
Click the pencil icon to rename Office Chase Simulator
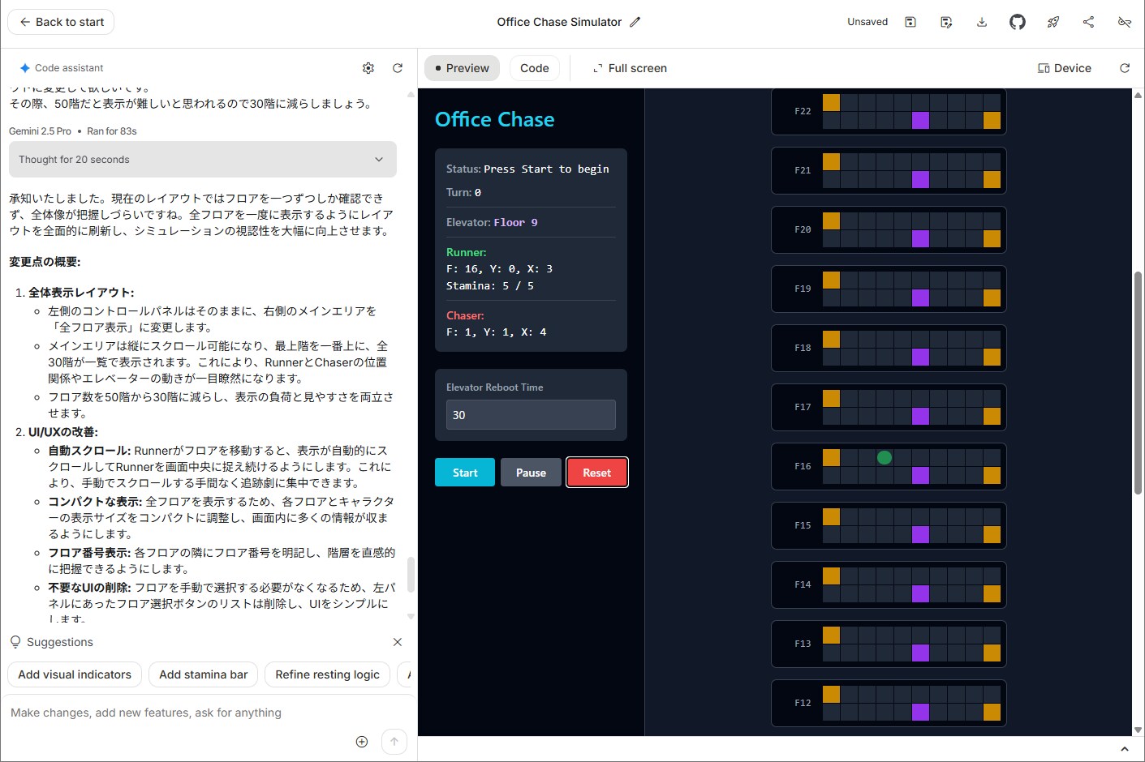(x=635, y=22)
